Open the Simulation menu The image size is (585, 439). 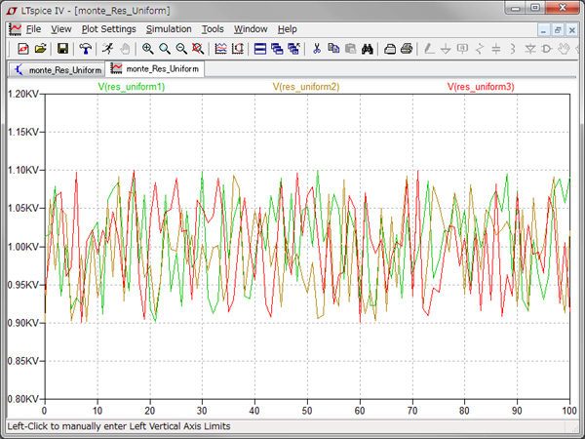coord(168,29)
